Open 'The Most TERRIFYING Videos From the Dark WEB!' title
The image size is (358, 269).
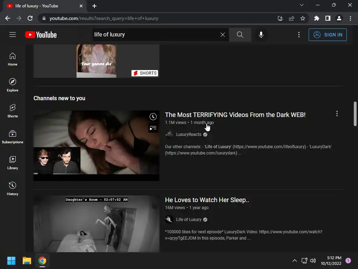235,115
